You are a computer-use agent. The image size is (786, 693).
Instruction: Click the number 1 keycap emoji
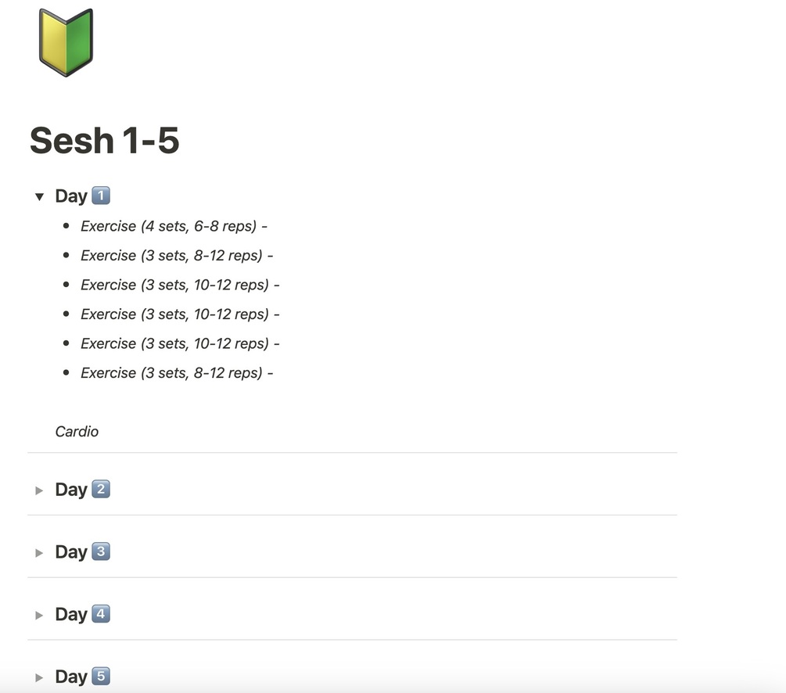click(x=101, y=196)
